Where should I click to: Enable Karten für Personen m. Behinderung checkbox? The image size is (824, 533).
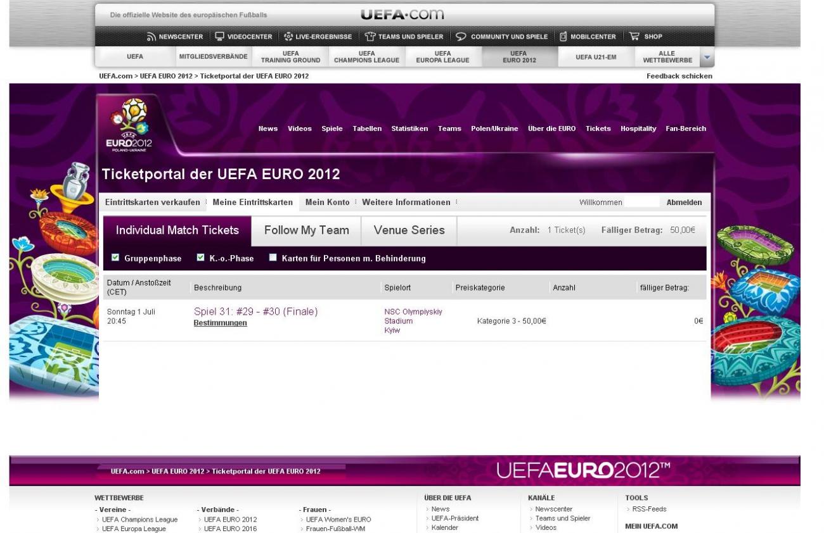273,258
